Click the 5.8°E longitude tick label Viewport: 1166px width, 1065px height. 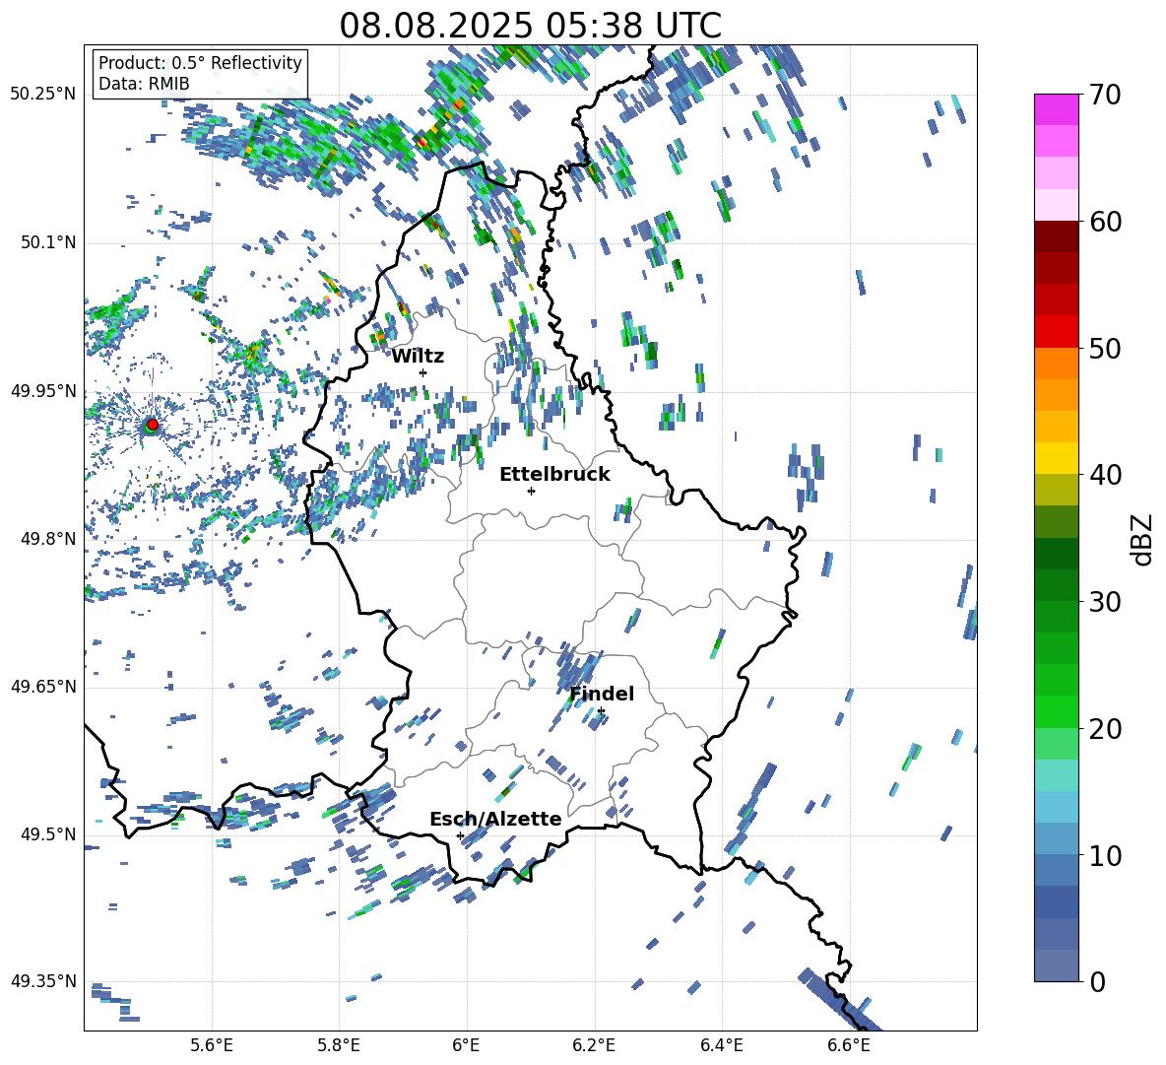[339, 1045]
